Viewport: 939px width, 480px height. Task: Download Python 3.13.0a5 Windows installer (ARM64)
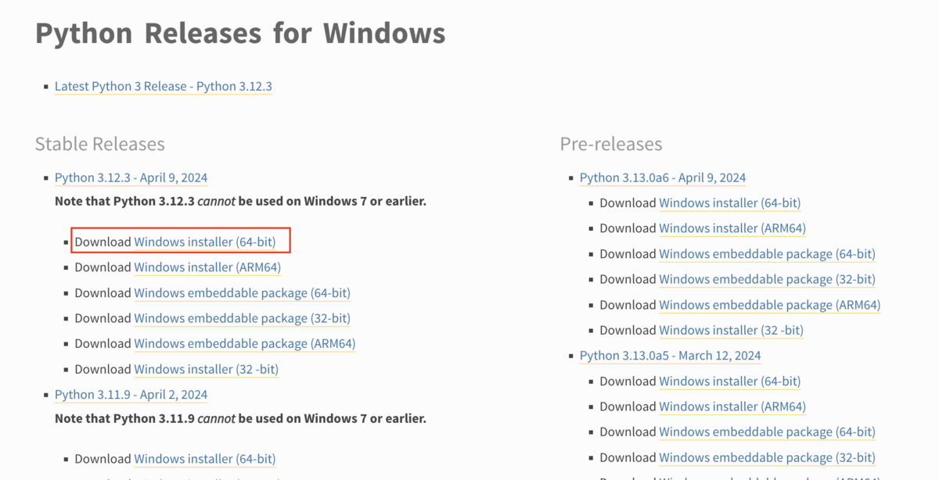732,407
